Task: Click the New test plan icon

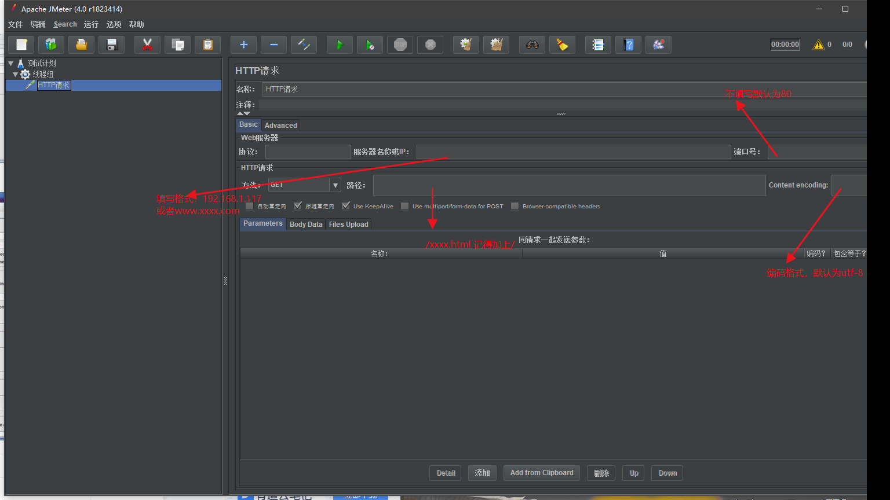Action: pos(21,45)
